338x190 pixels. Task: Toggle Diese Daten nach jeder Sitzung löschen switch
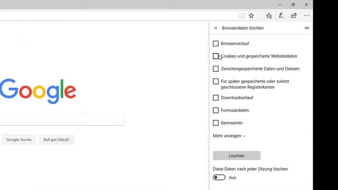(x=219, y=177)
